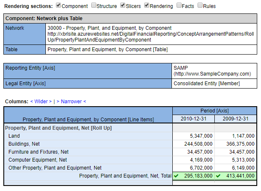Click the Legal Entity [Axis] cell
This screenshot has width=261, height=191.
(x=26, y=84)
